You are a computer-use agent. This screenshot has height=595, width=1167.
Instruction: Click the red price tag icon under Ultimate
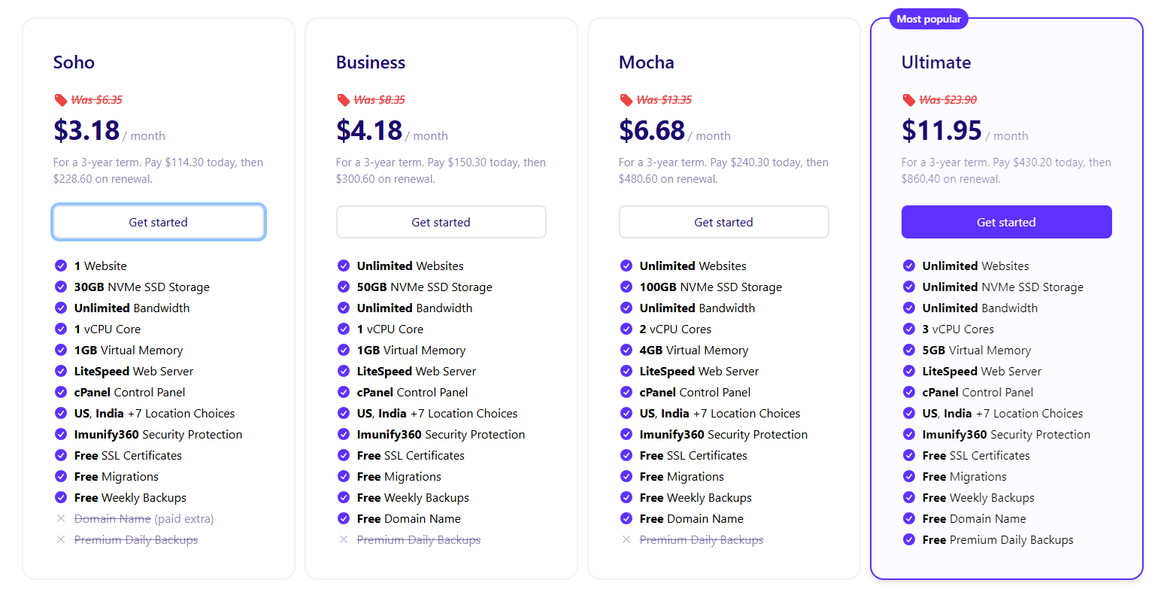(909, 100)
